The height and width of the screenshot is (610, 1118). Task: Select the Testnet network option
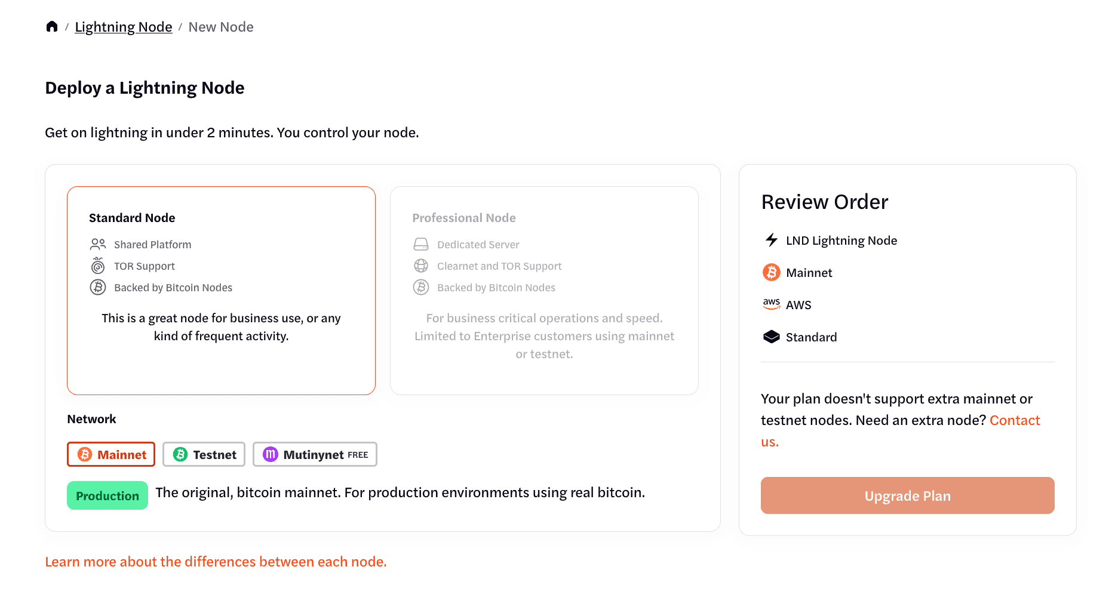[204, 454]
